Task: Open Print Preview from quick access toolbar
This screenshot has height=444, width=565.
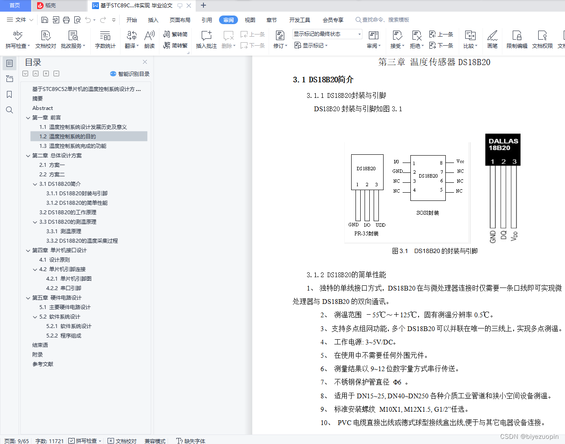Action: pyautogui.click(x=77, y=20)
